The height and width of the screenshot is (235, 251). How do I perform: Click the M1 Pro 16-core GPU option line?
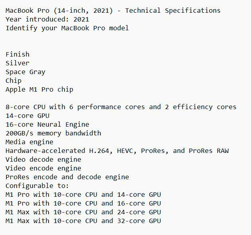[83, 204]
